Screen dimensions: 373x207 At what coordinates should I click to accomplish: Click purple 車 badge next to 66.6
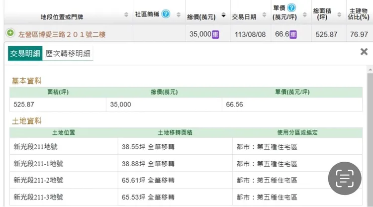[x=293, y=34]
